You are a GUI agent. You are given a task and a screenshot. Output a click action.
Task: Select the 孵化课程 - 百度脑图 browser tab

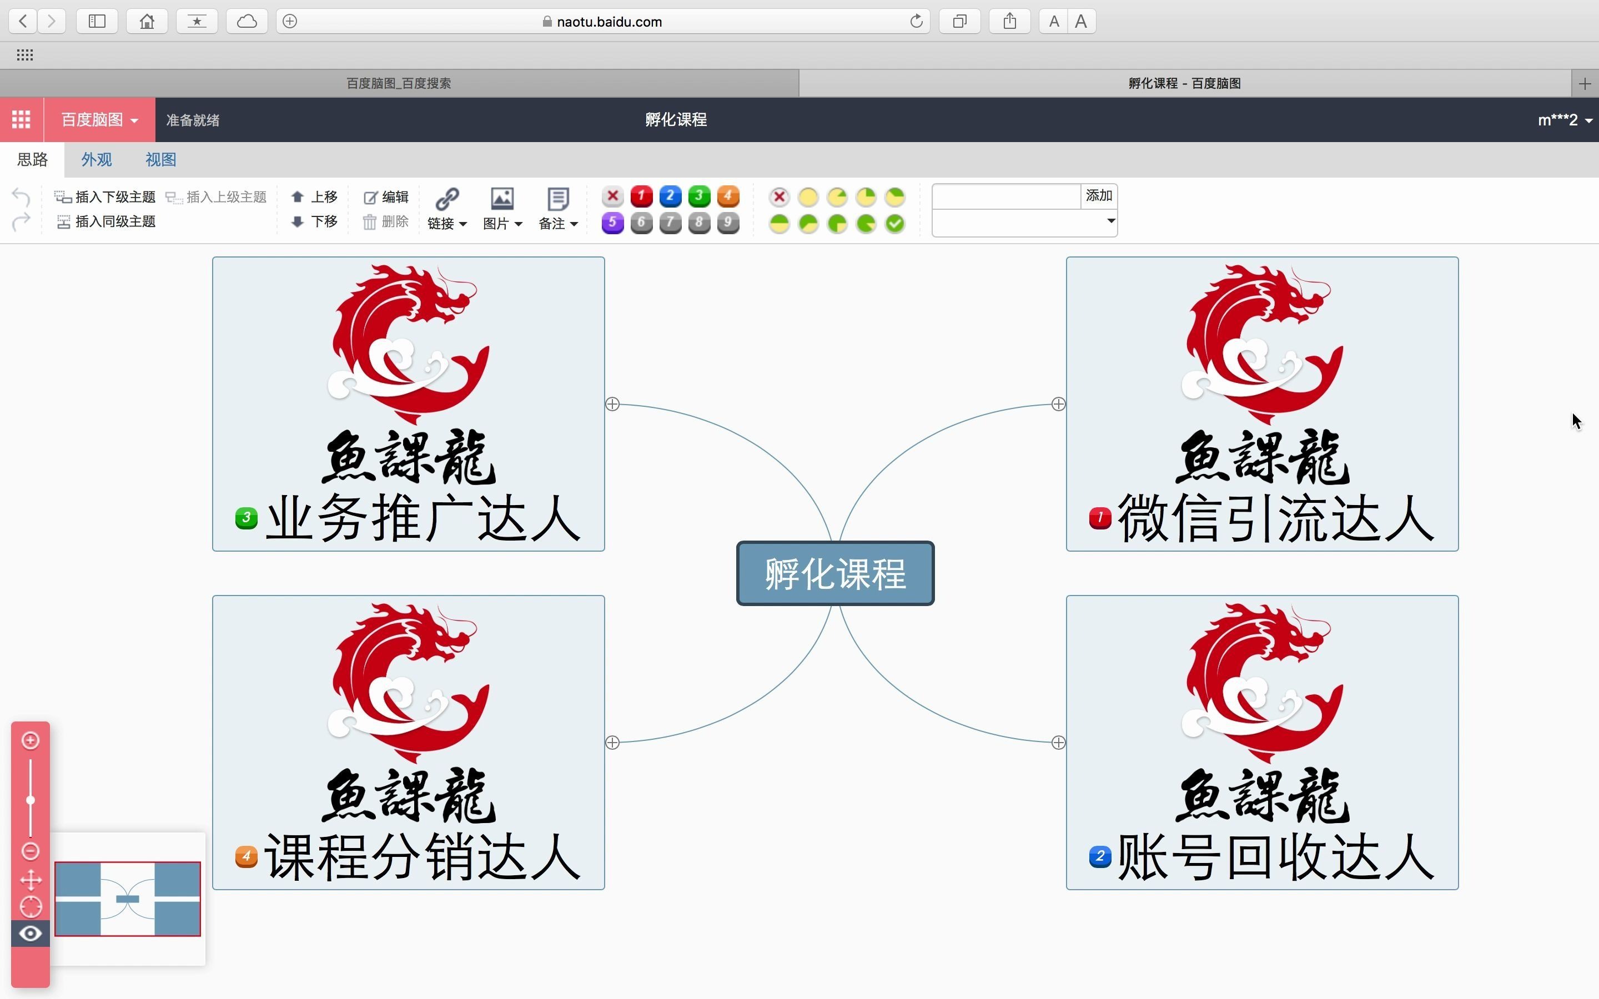point(1185,83)
